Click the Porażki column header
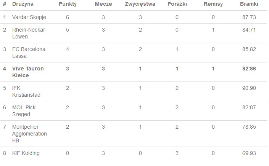269x166 pixels. pos(177,4)
